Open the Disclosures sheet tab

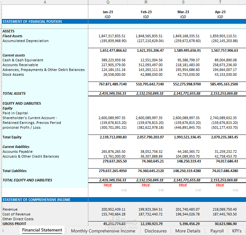pos(155,231)
